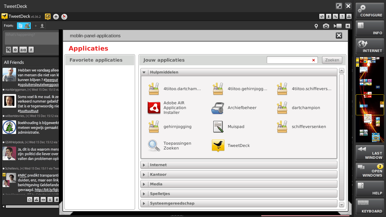Open the INTERNET panel
The image size is (386, 217).
(370, 46)
